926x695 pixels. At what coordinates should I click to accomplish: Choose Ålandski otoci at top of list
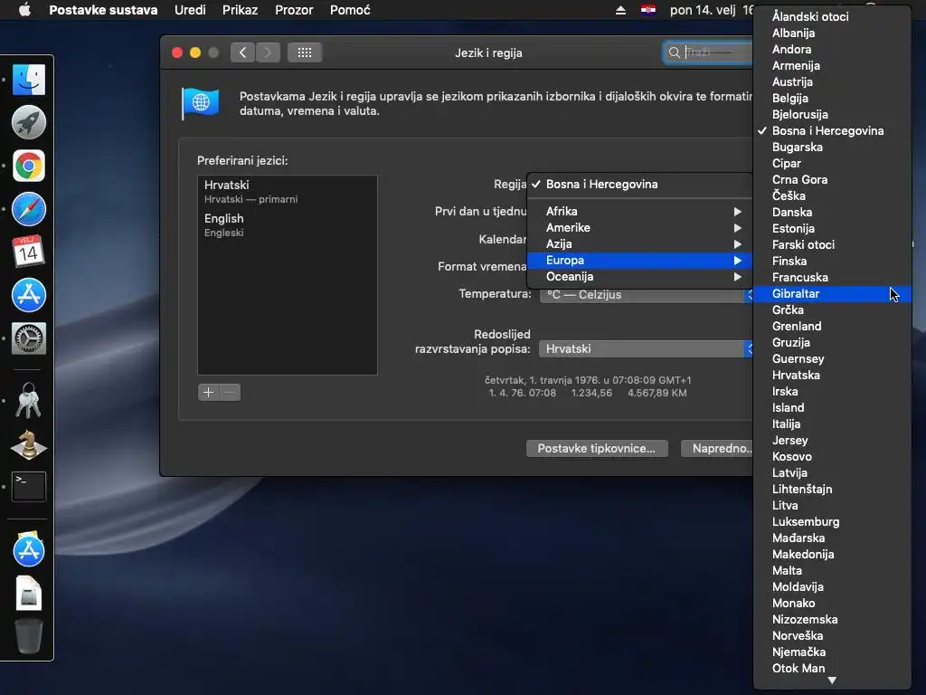833,17
